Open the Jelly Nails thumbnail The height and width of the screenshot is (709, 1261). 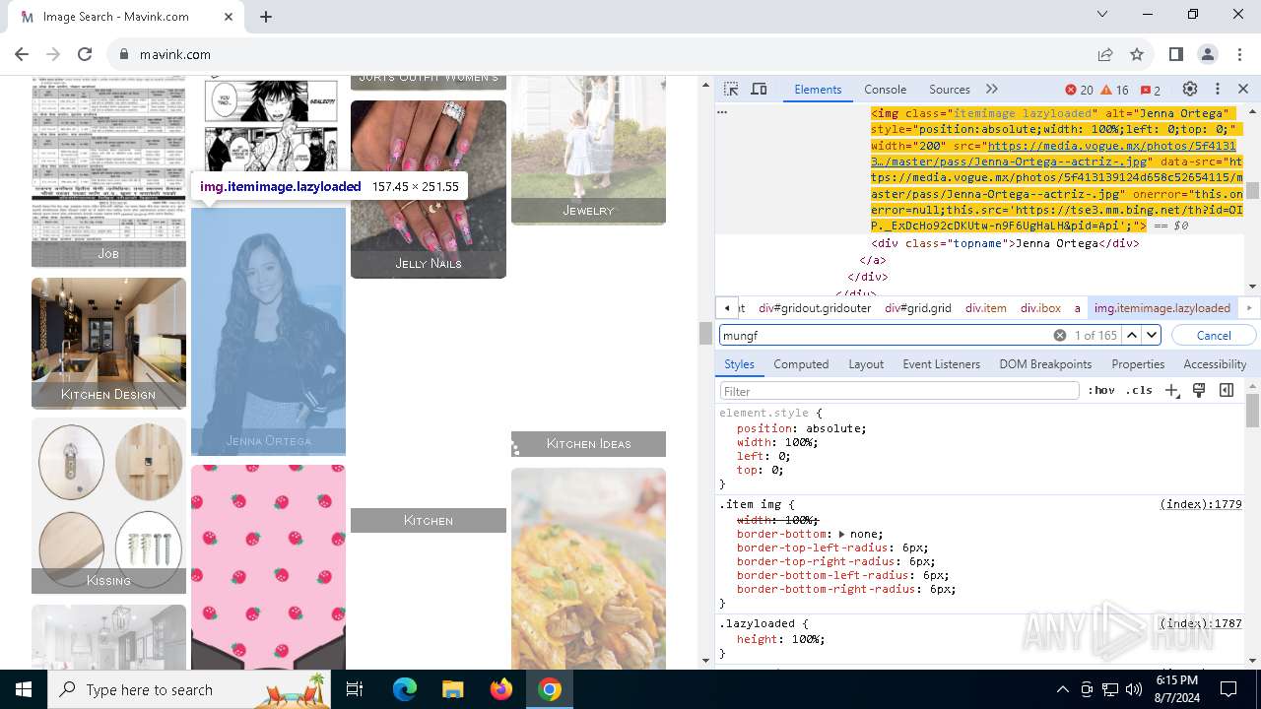point(429,189)
